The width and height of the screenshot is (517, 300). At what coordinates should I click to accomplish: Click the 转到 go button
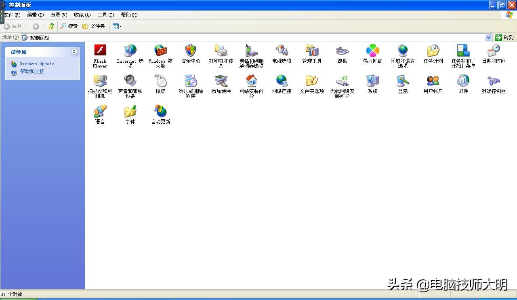(x=504, y=38)
